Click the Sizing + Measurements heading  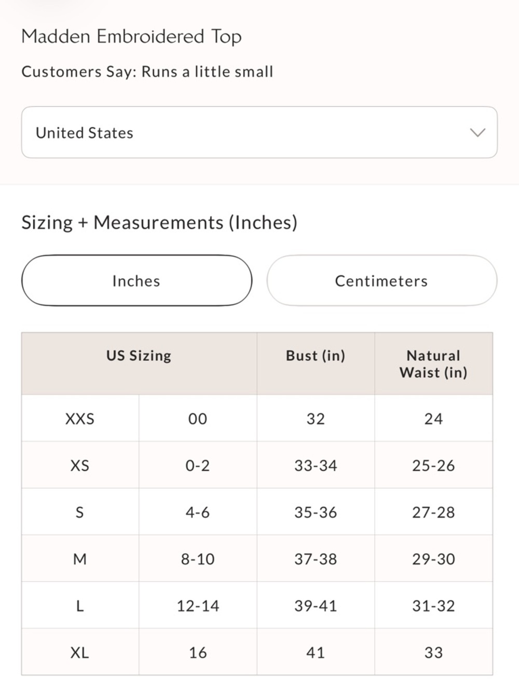[x=159, y=222]
